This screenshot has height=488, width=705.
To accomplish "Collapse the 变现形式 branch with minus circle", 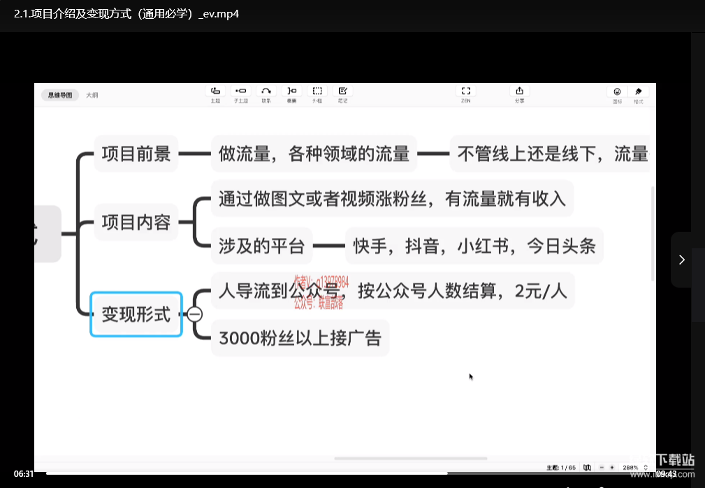I will 195,314.
